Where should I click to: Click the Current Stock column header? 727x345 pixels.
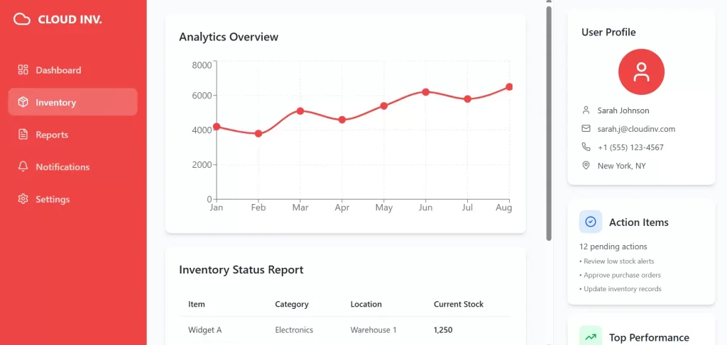pyautogui.click(x=459, y=305)
